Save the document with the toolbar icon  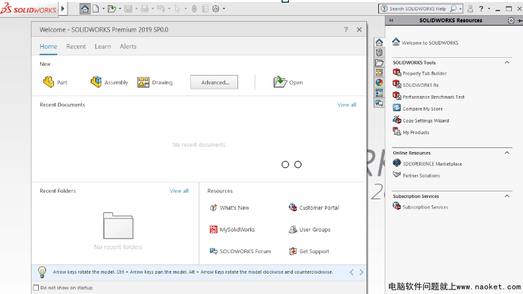pos(128,9)
